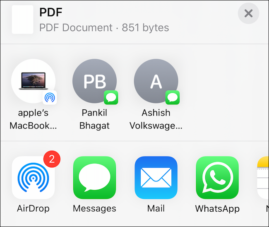
Task: Click the 'AirDrop' app label
Action: pyautogui.click(x=33, y=208)
